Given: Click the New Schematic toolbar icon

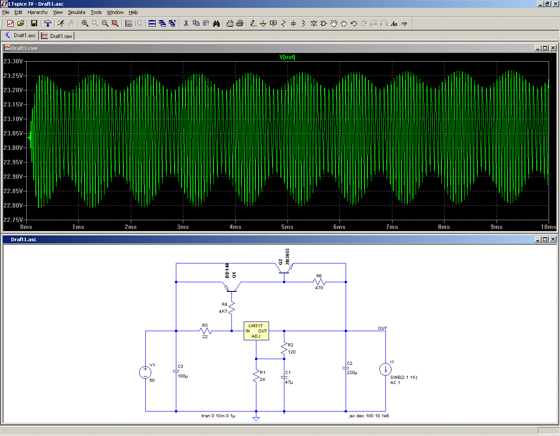Looking at the screenshot, I should tap(10, 24).
